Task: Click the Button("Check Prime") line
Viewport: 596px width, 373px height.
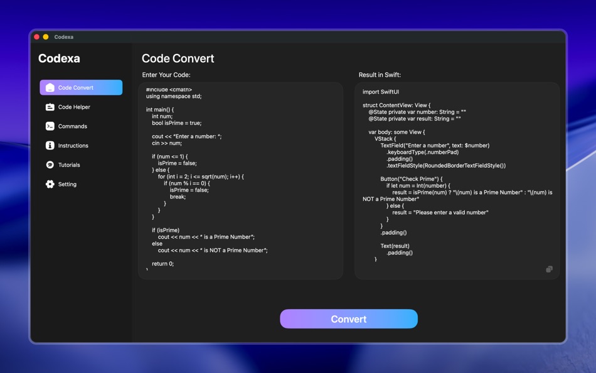Action: (412, 179)
